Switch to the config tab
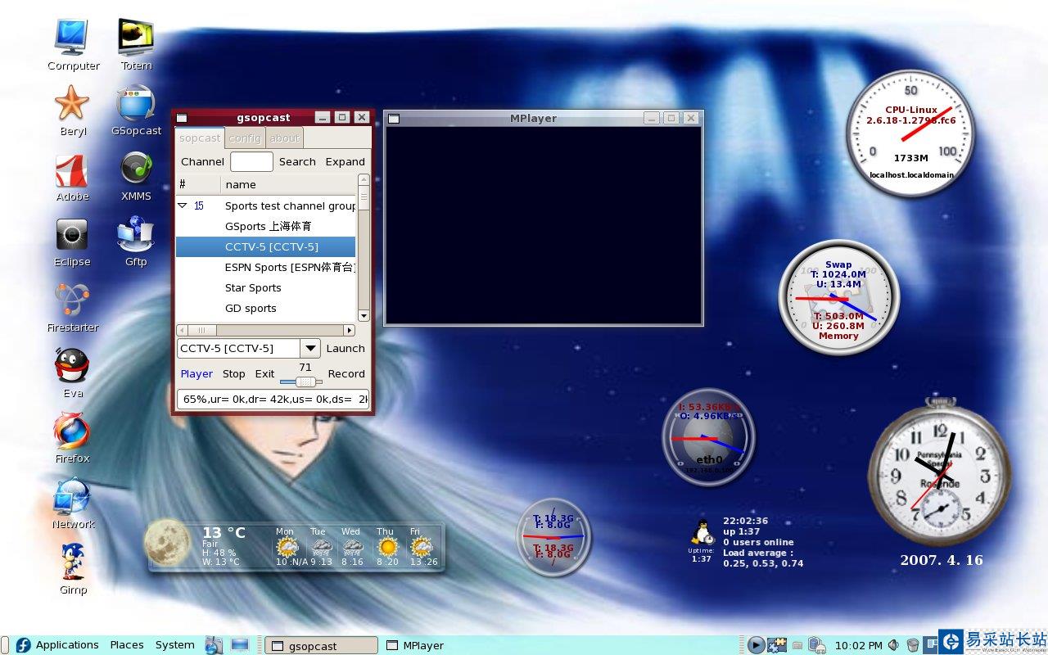This screenshot has height=655, width=1048. pyautogui.click(x=245, y=138)
